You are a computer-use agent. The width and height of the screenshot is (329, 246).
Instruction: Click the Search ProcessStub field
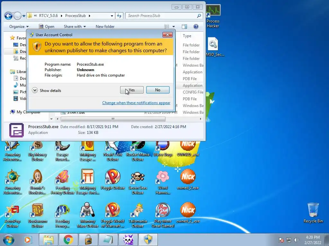[x=164, y=16]
